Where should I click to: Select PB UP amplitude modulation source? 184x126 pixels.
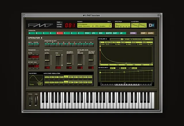(x=47, y=77)
